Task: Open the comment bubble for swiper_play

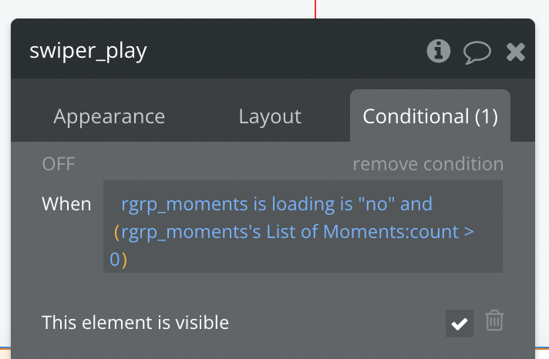Action: tap(477, 52)
